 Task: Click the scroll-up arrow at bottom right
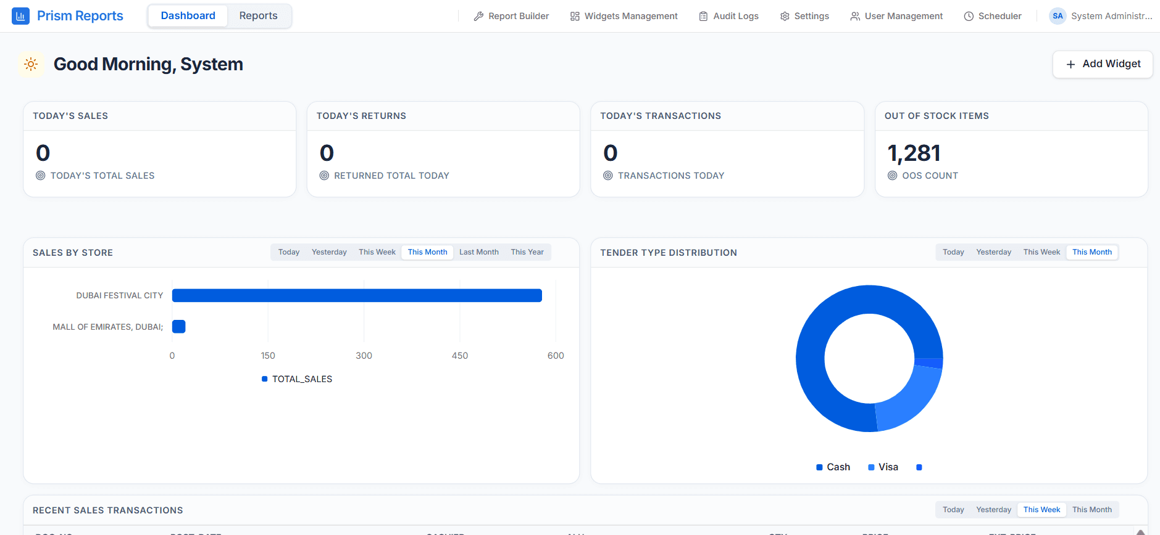click(x=1141, y=532)
